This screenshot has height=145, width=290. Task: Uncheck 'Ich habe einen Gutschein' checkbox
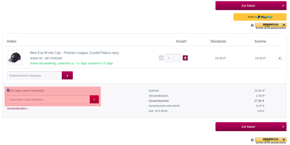tap(8, 91)
